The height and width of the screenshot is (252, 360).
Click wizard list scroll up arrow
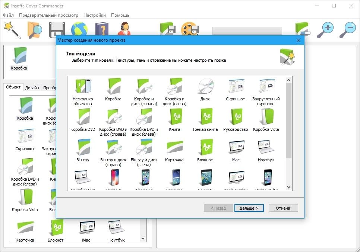(x=288, y=80)
